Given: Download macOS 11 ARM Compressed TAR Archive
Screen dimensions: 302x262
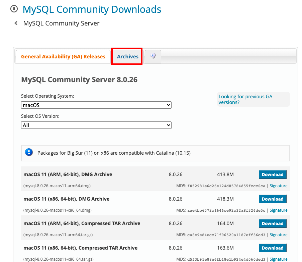Looking at the screenshot, I should pos(273,223).
